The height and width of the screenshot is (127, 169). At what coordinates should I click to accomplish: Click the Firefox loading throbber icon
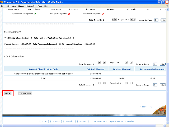coord(167,6)
